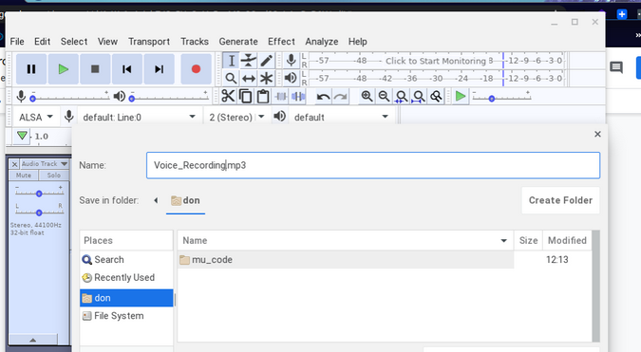
Task: Choose the Time Shift tool
Action: 248,78
